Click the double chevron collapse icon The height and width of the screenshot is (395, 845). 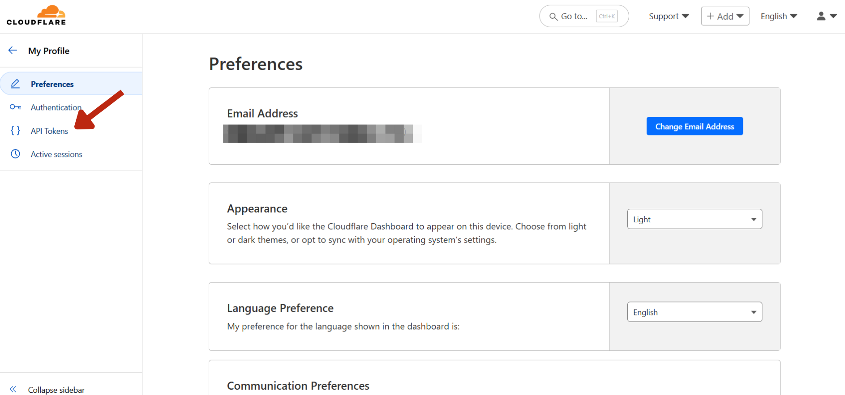(13, 389)
